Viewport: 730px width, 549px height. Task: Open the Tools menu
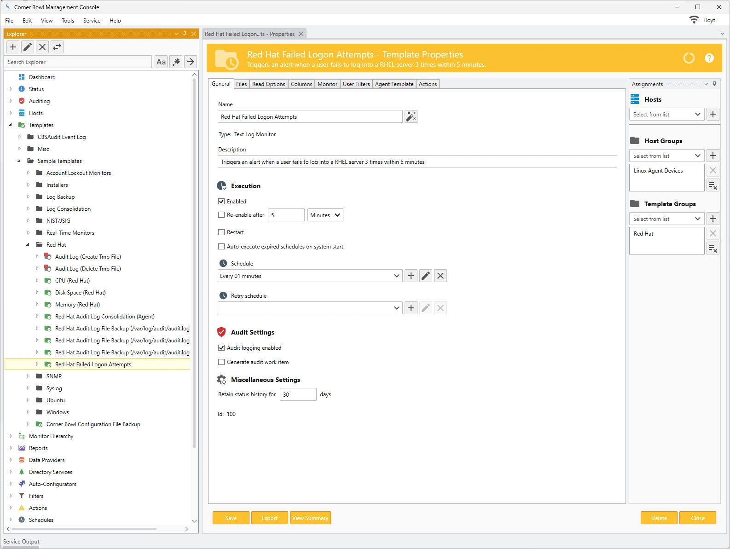pyautogui.click(x=68, y=21)
